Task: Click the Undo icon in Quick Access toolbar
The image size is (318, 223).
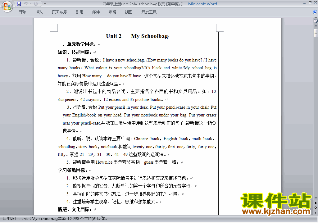Action: pos(25,4)
